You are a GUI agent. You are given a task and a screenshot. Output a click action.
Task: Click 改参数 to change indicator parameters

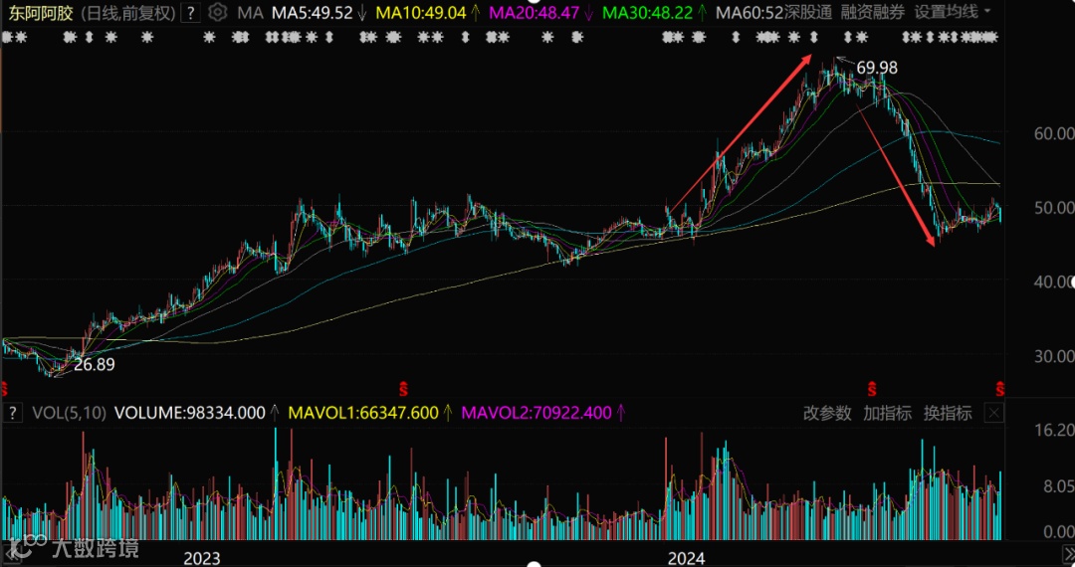coord(827,413)
